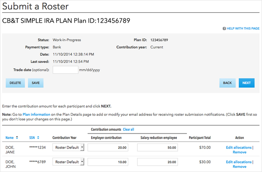Sort by SSN arrows icon
This screenshot has height=172, width=262.
(38, 138)
